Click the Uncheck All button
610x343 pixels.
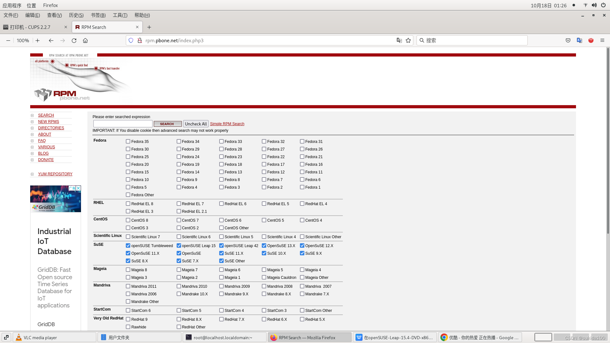click(196, 124)
